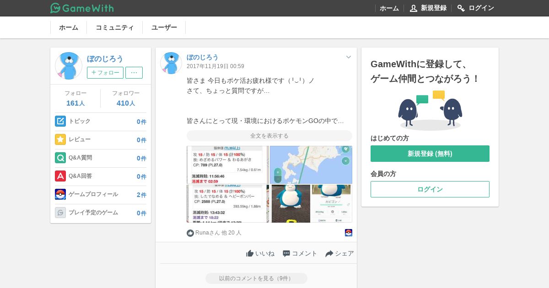Open the Runaさん 他 20 人 likes list
Viewport: 549px width, 288px height.
pyautogui.click(x=218, y=233)
